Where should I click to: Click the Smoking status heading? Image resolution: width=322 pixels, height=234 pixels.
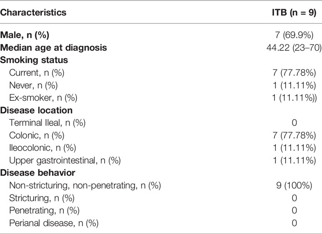[34, 60]
